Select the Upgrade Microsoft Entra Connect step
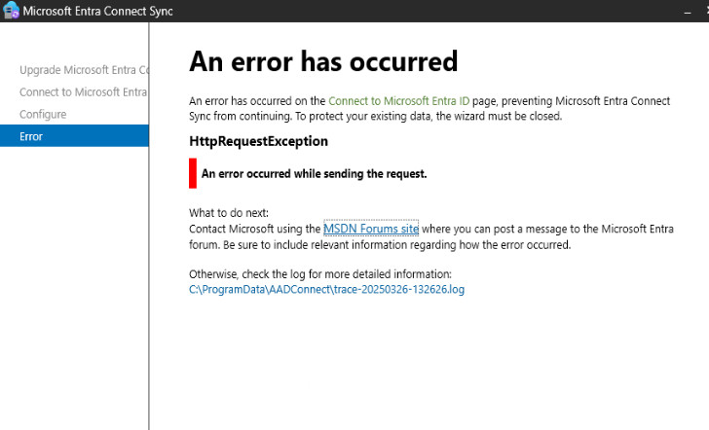Screen dimensions: 709x430 click(x=84, y=70)
